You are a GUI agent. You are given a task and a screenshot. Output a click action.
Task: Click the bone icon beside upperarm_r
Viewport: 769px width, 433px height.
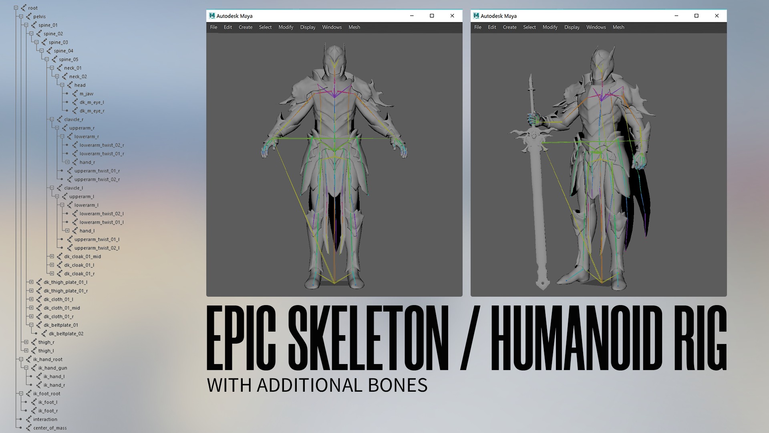[65, 128]
